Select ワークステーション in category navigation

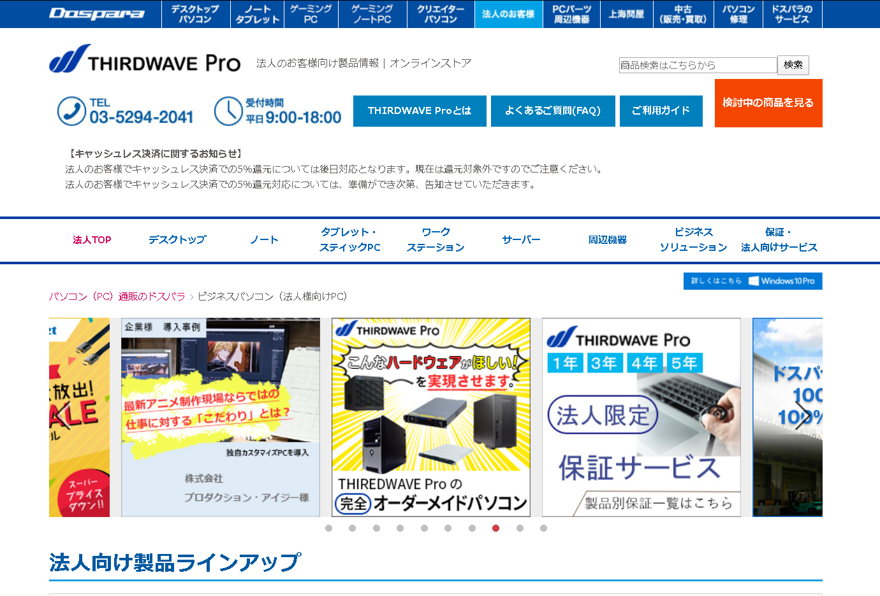click(x=436, y=240)
